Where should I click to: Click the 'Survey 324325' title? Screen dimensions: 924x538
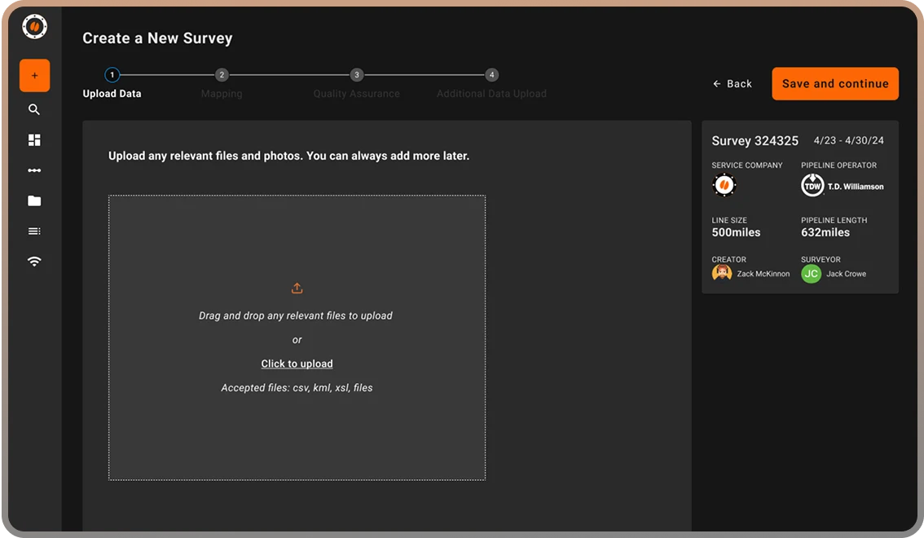click(755, 141)
